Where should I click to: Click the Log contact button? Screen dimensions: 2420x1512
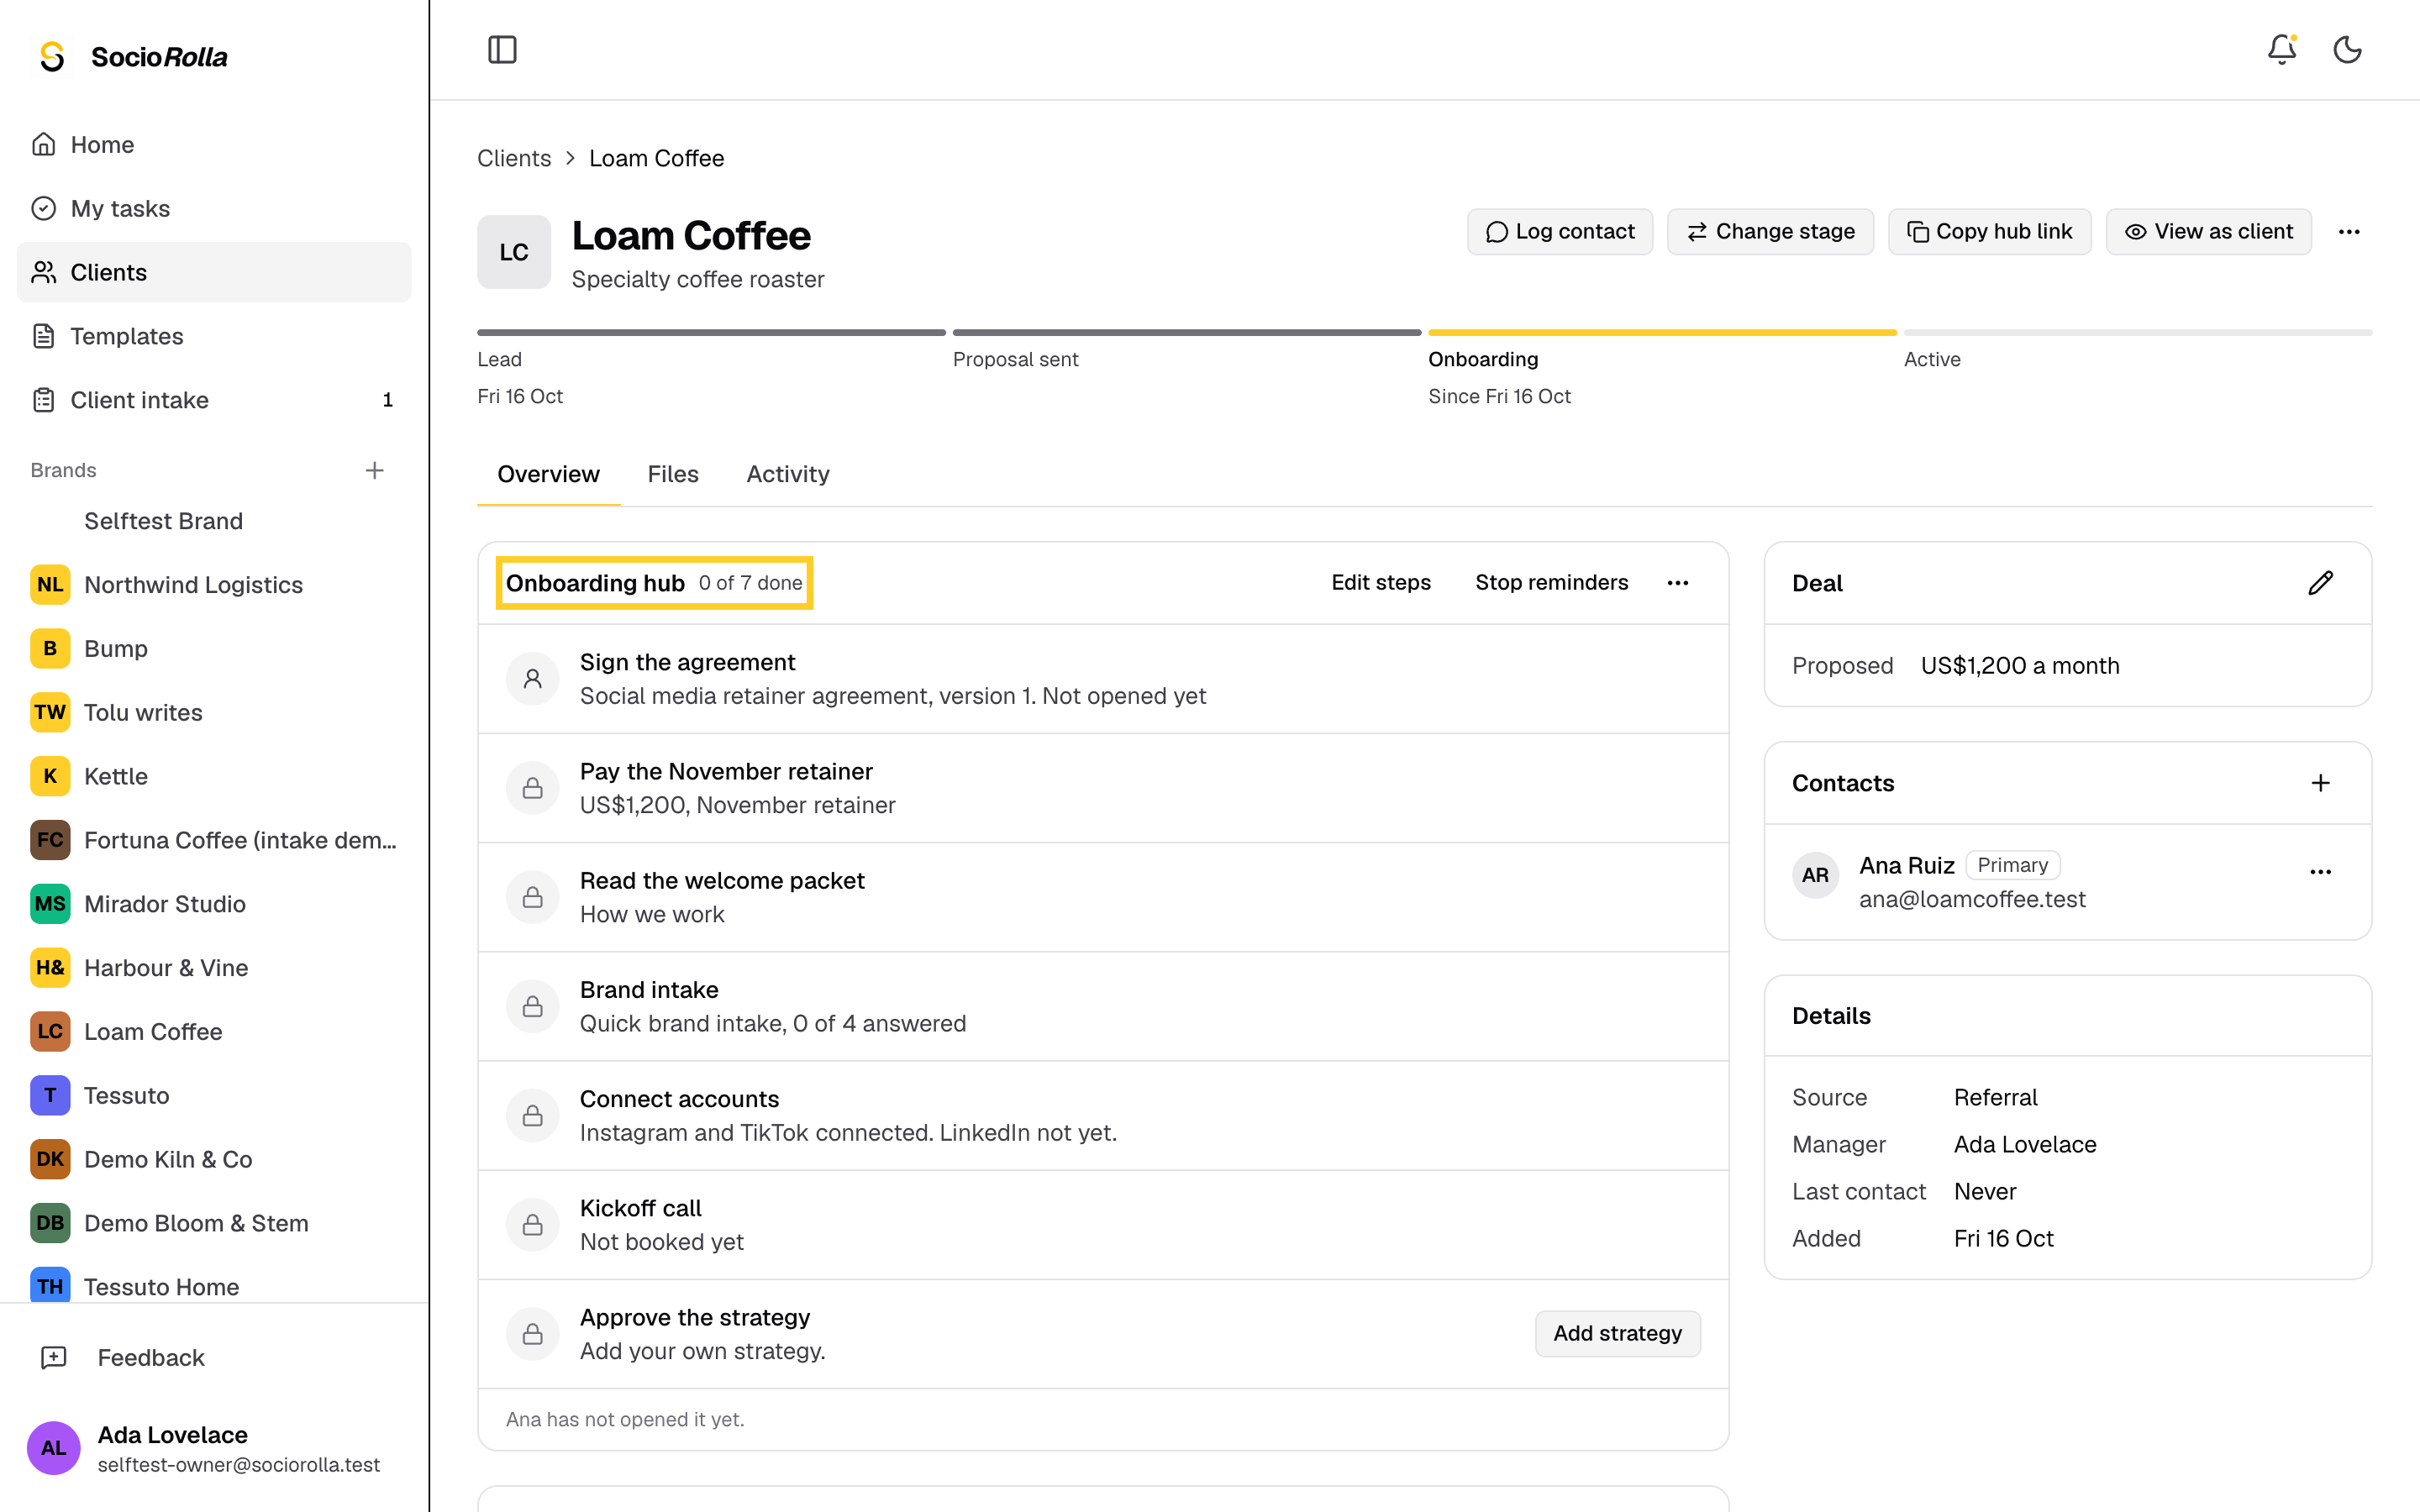click(x=1560, y=232)
